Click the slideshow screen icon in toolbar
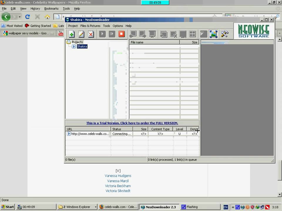This screenshot has width=282, height=211. (152, 34)
